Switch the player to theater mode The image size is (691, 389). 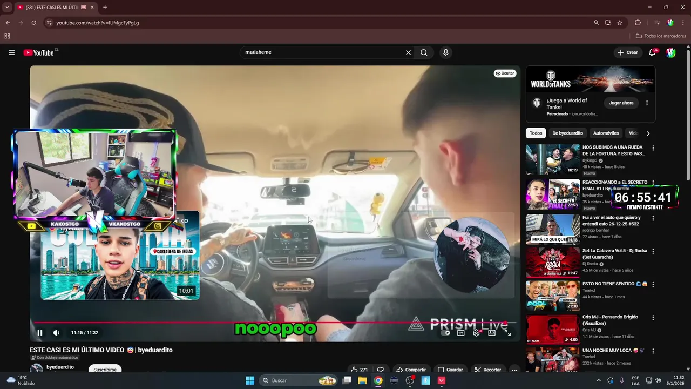click(x=492, y=333)
